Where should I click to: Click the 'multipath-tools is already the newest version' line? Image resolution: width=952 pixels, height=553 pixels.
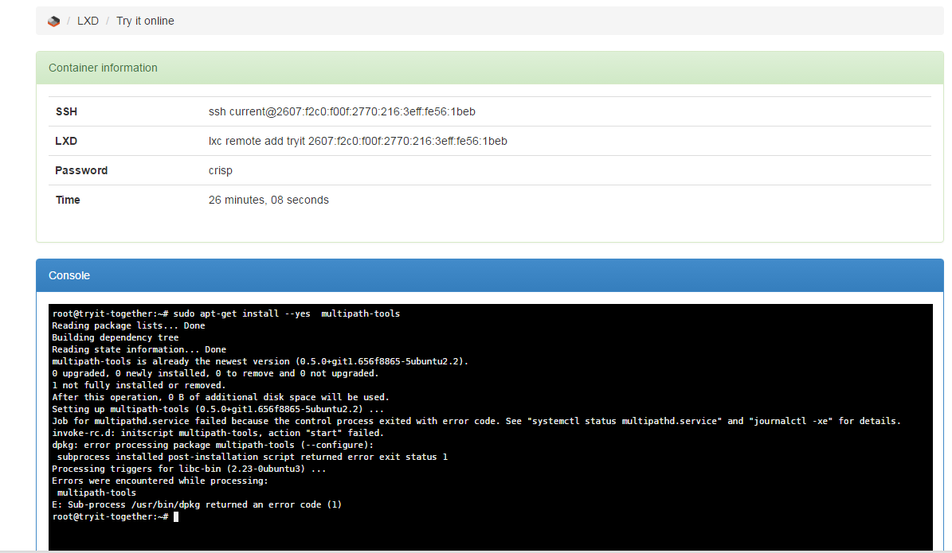point(260,361)
